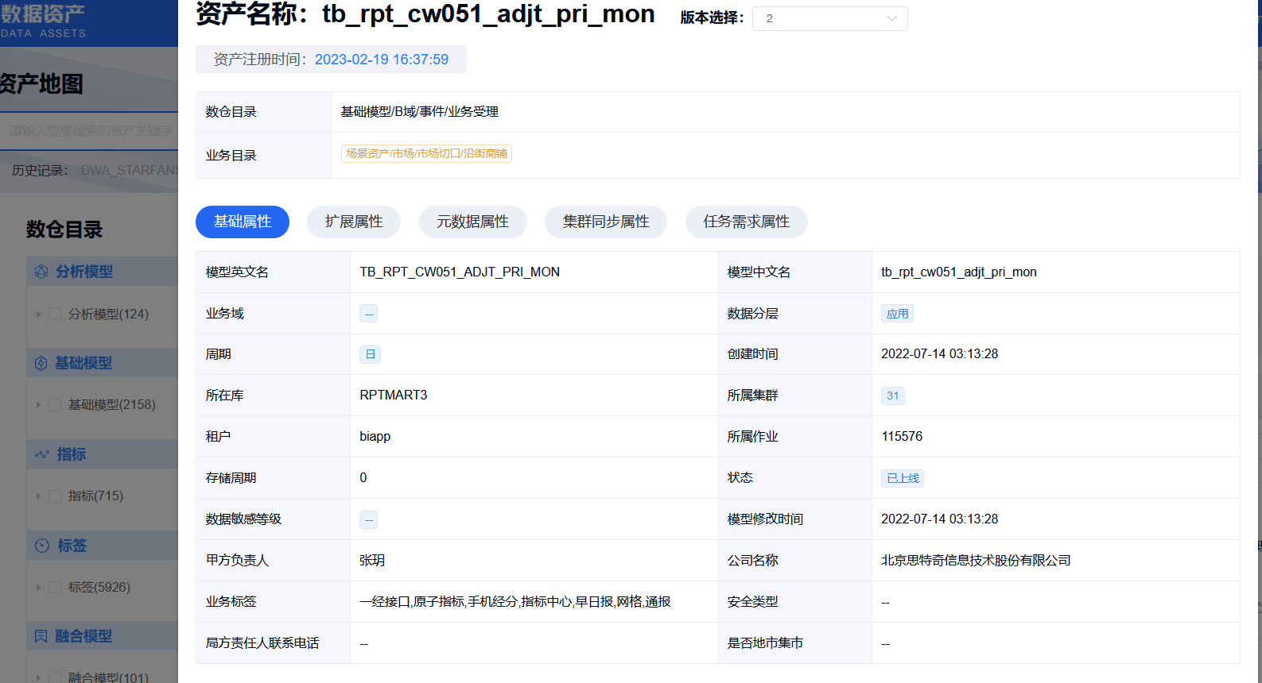Click the TB_RPT_CW051_ADJT_PRI_MON model name value

coord(460,272)
